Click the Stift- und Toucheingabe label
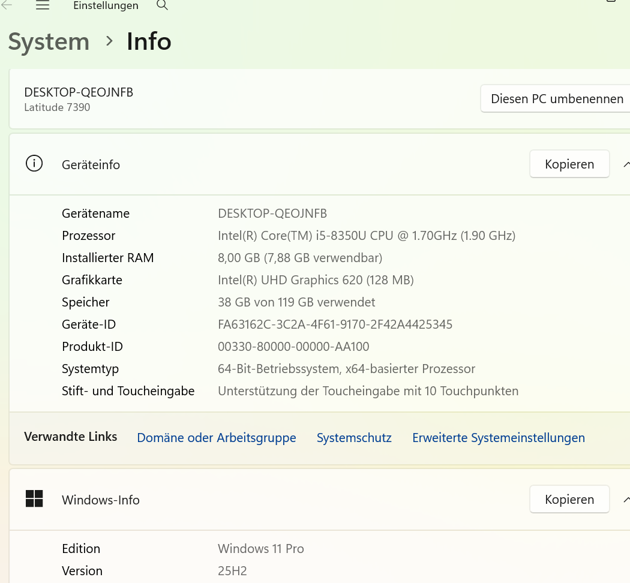Viewport: 630px width, 583px height. coord(128,390)
